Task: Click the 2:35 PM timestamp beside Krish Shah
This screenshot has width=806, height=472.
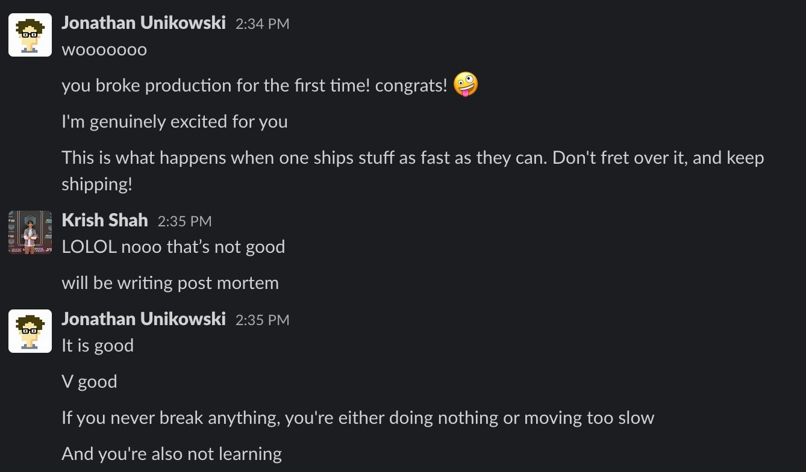Action: pyautogui.click(x=184, y=221)
